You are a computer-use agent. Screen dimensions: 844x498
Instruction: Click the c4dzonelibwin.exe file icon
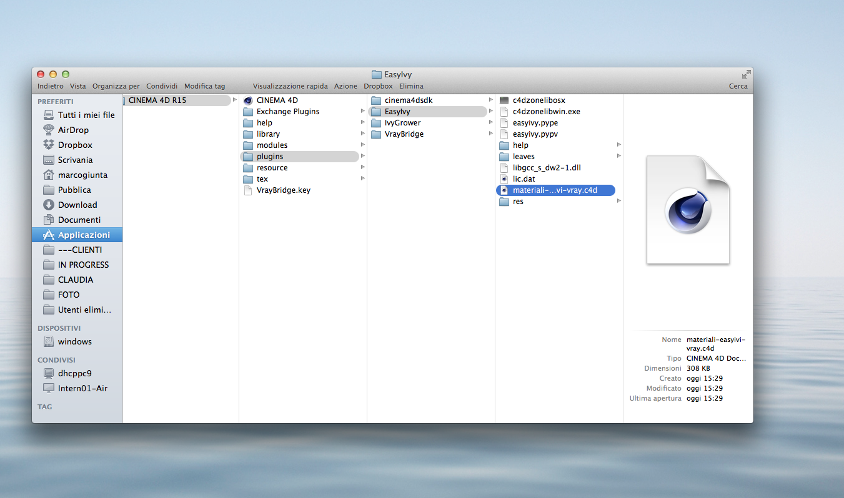click(505, 112)
